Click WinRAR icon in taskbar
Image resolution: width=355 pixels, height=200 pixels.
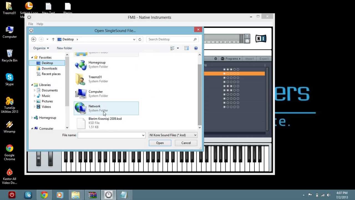point(92,195)
